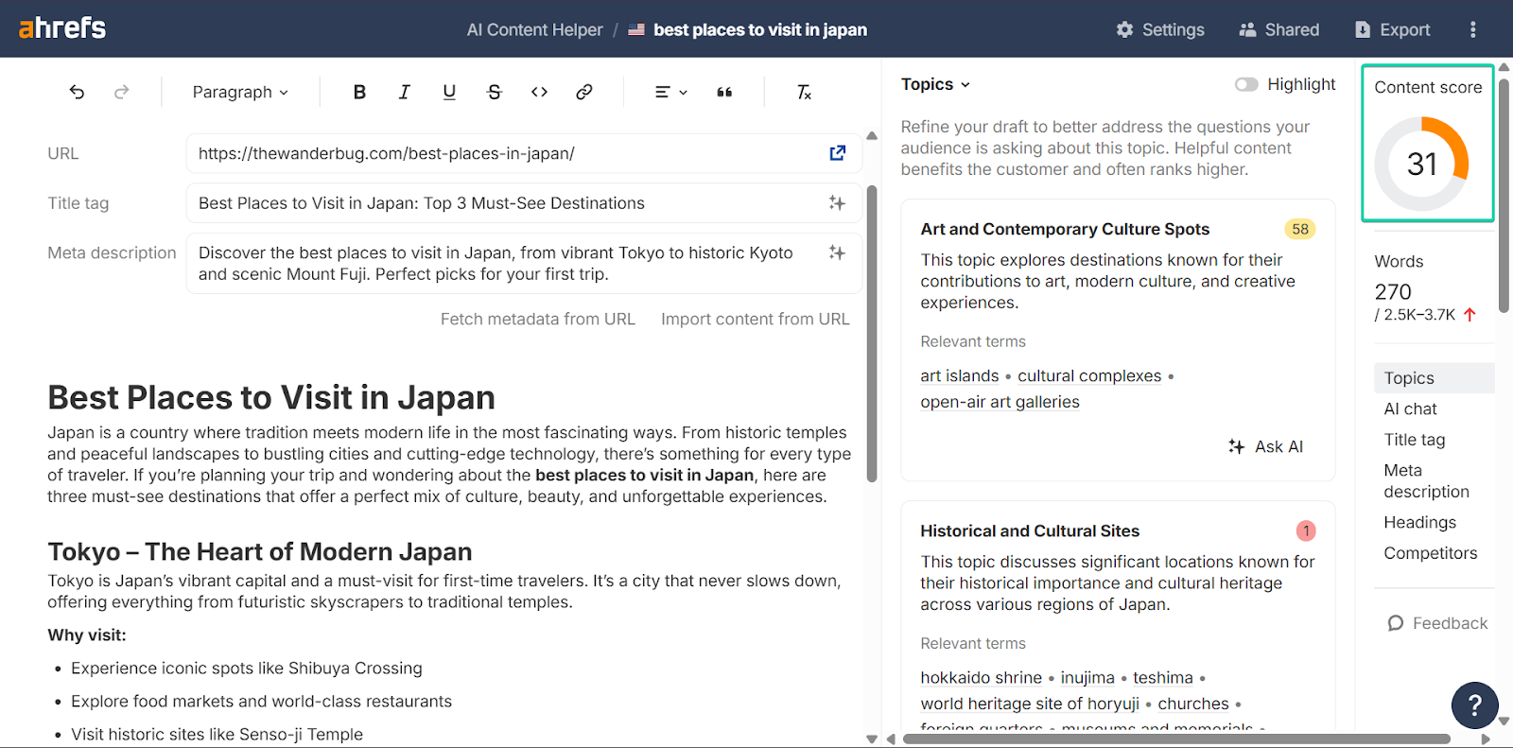The width and height of the screenshot is (1513, 748).
Task: Apply italic formatting
Action: 404,92
